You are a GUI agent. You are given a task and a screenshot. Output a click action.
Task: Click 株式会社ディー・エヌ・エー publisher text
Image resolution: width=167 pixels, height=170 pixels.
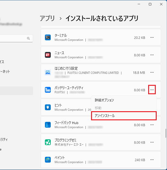(69, 145)
